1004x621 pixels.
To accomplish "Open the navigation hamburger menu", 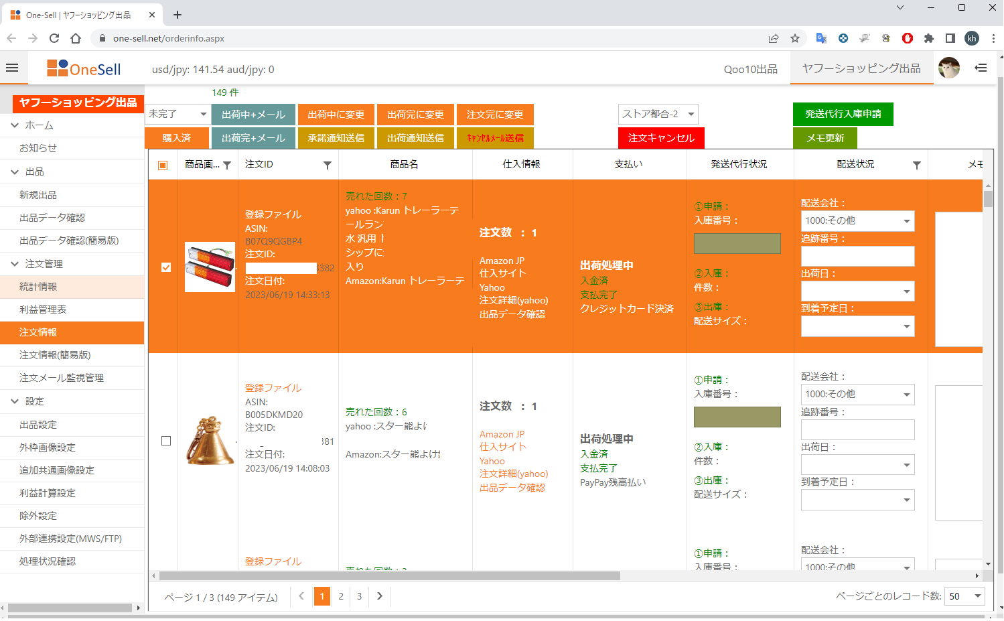I will point(13,67).
